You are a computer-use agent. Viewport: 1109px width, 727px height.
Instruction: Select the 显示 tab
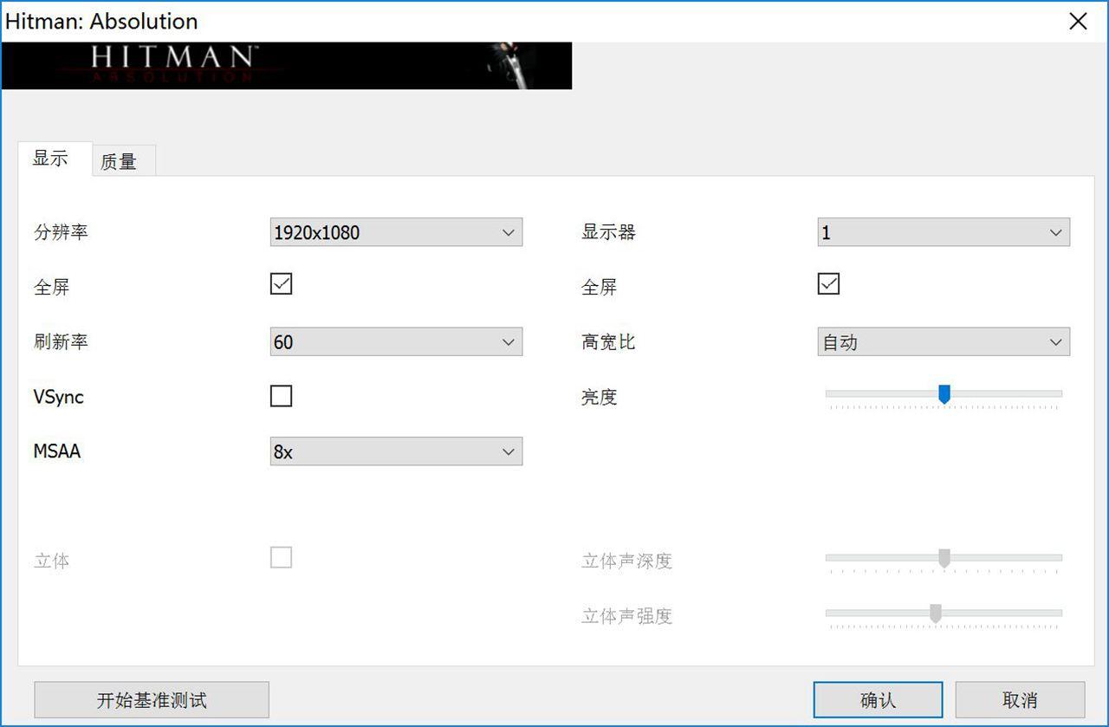(54, 159)
